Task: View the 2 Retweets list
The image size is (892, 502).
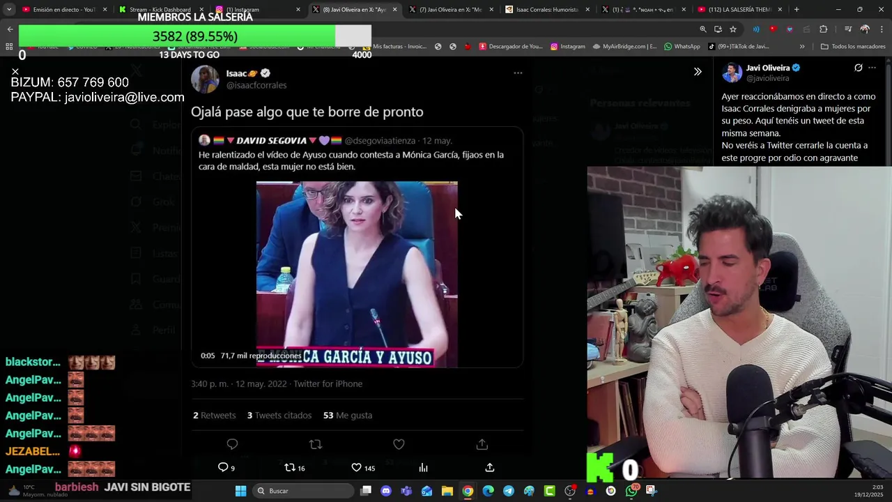Action: tap(215, 415)
